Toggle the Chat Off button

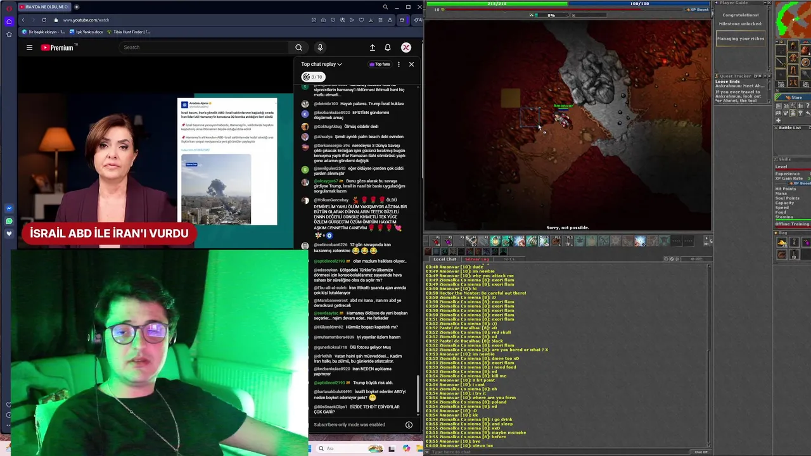coord(701,452)
